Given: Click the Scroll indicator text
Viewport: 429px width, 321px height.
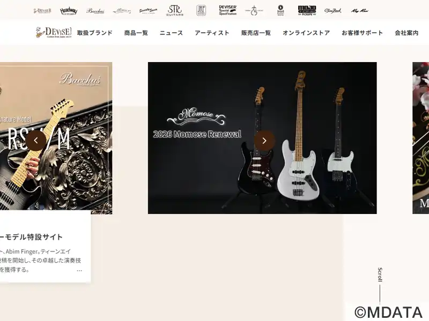Looking at the screenshot, I should 380,274.
